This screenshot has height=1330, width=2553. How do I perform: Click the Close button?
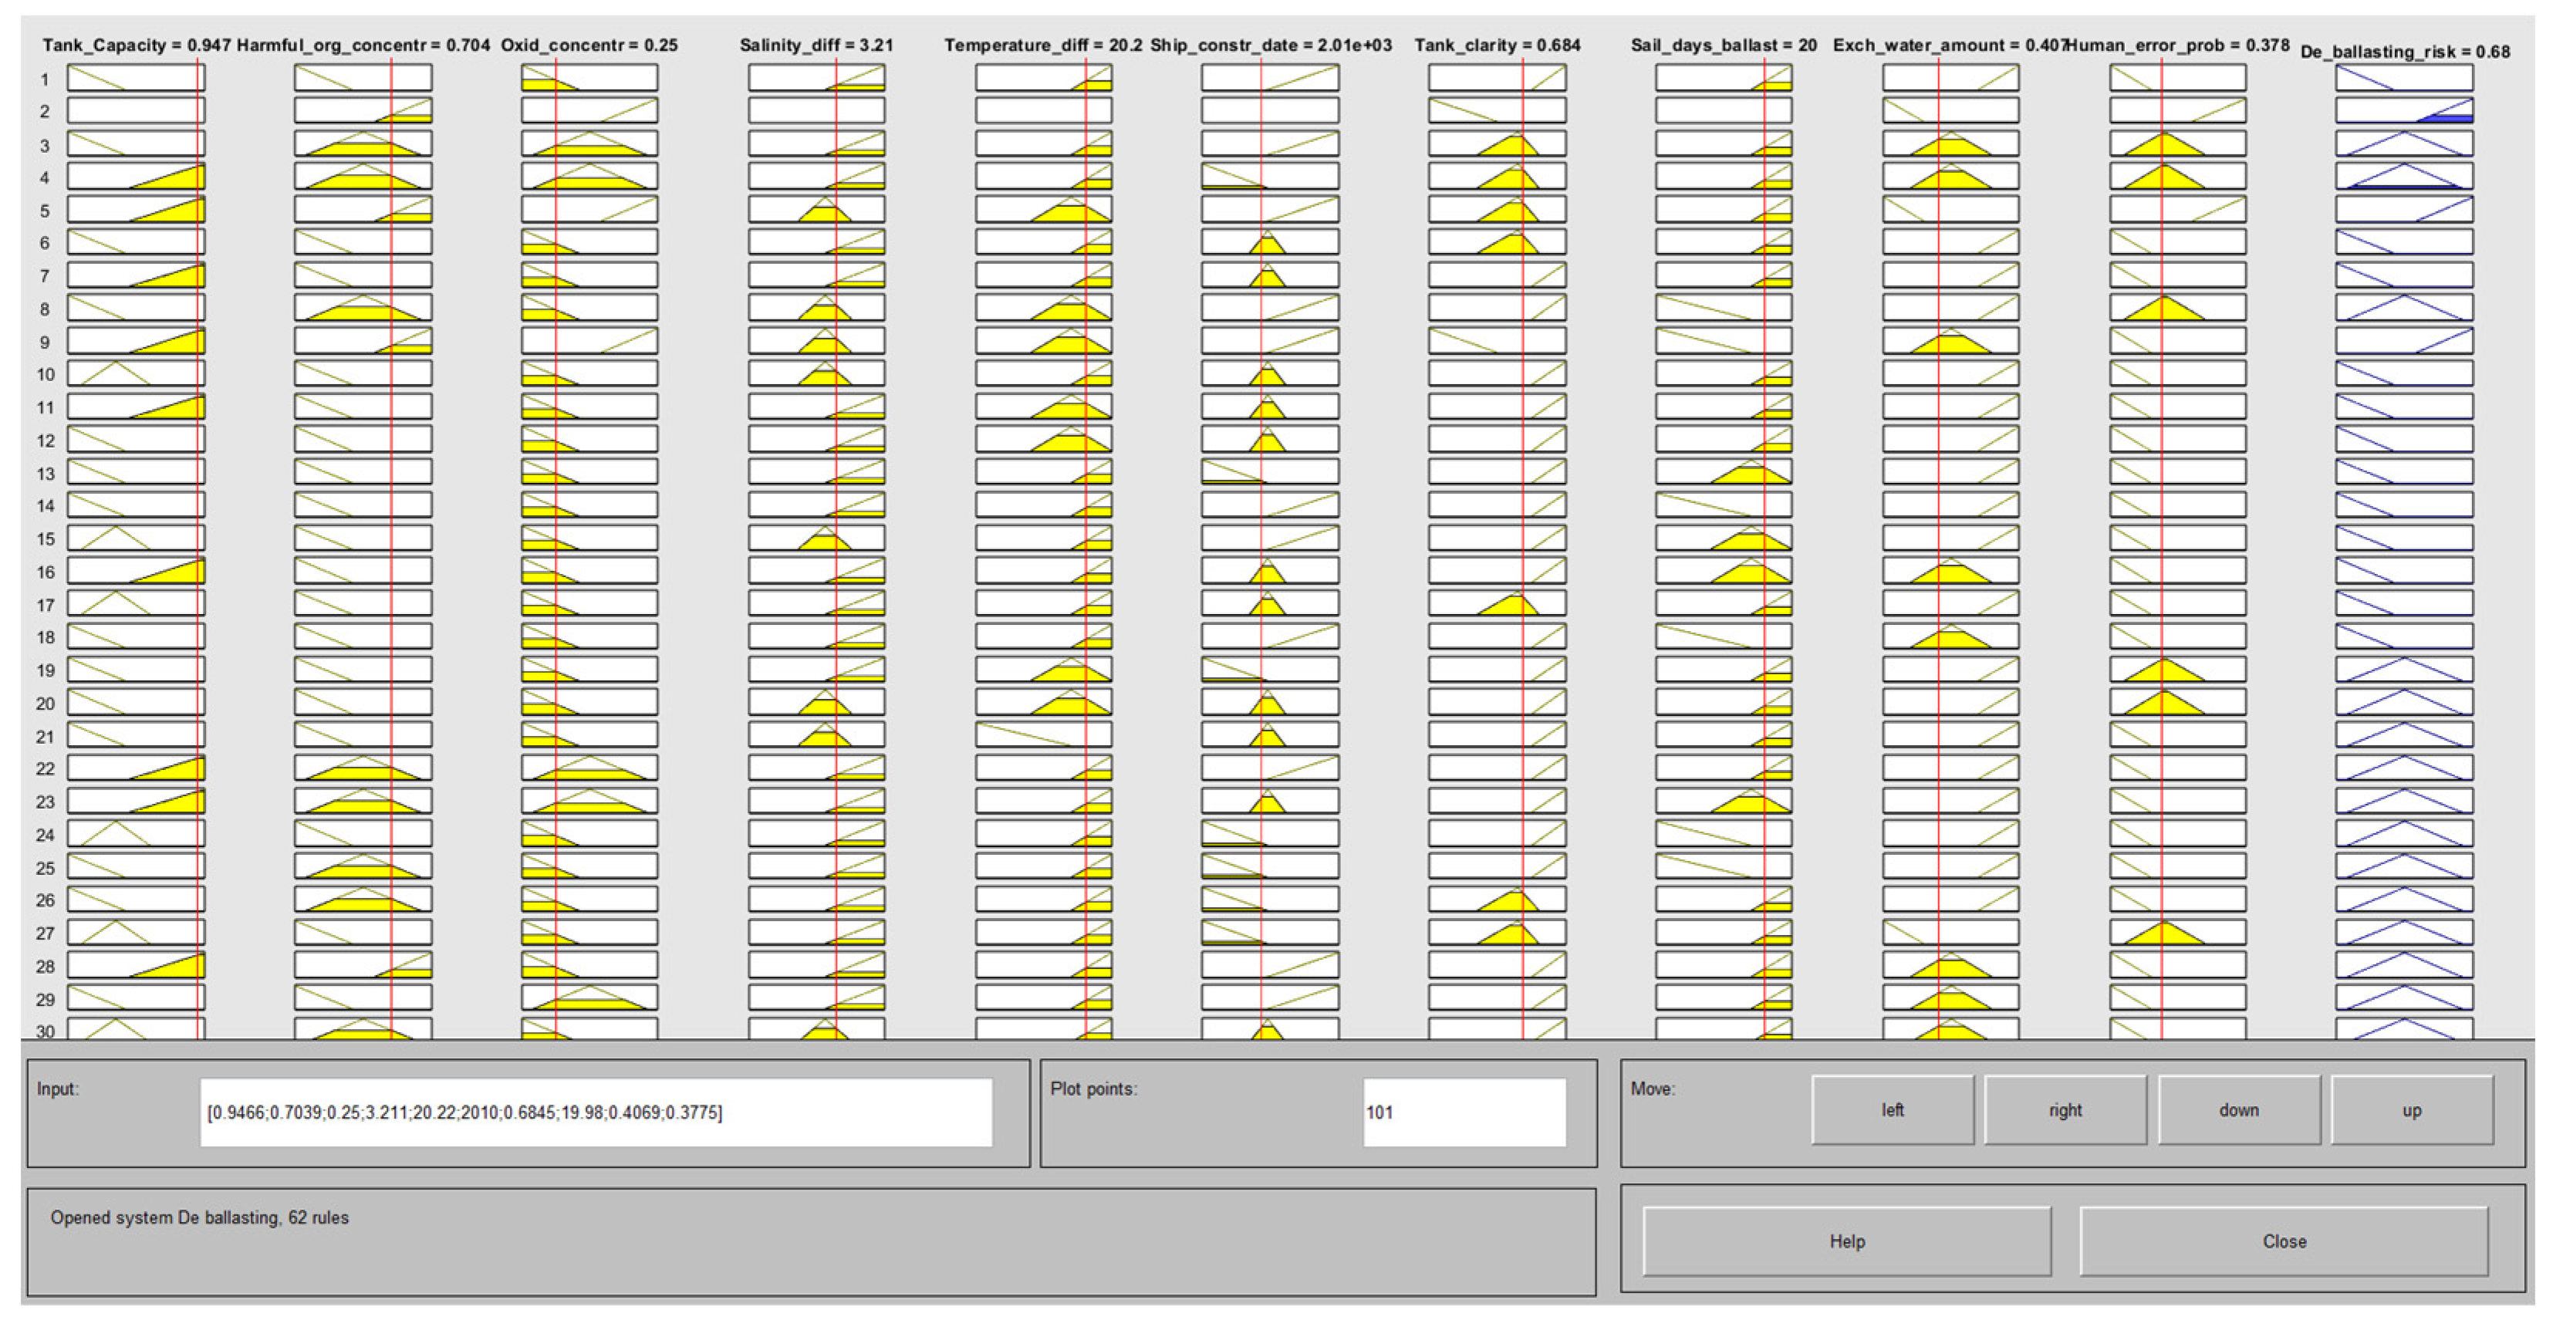pos(2284,1241)
